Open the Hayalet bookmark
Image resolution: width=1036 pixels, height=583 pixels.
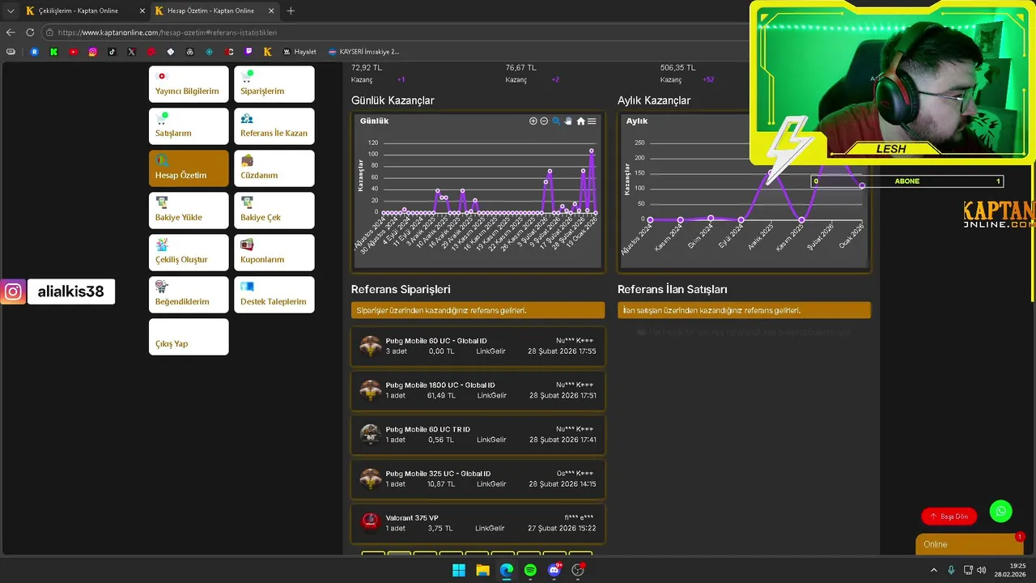(299, 52)
